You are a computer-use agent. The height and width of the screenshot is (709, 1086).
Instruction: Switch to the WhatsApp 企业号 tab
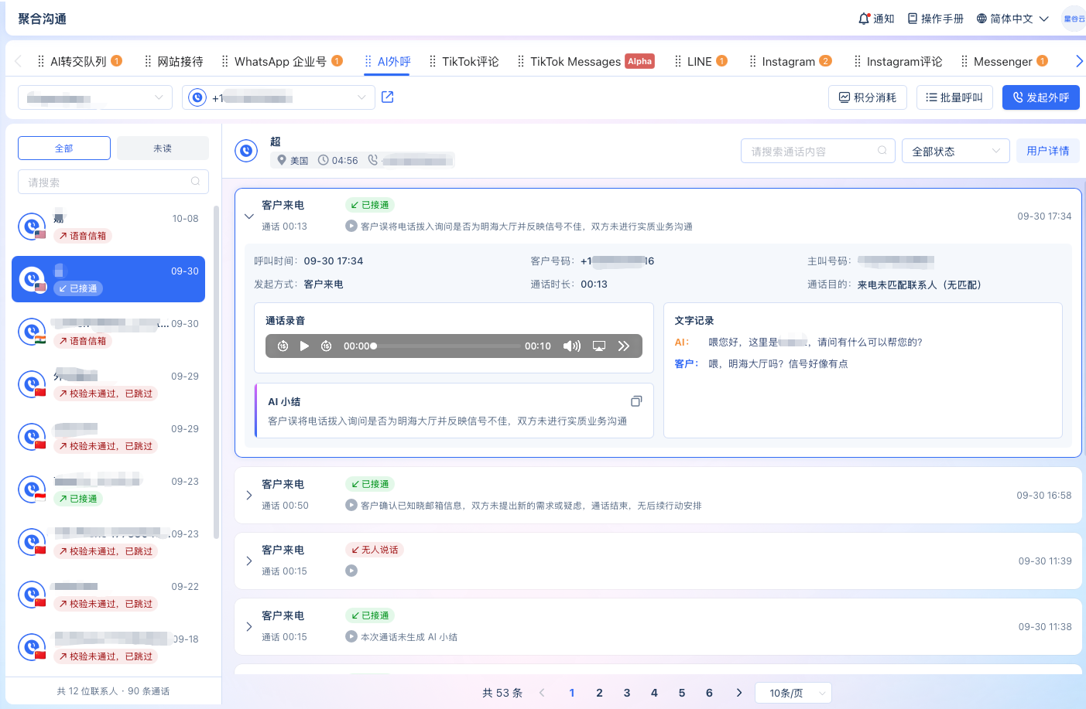[282, 61]
